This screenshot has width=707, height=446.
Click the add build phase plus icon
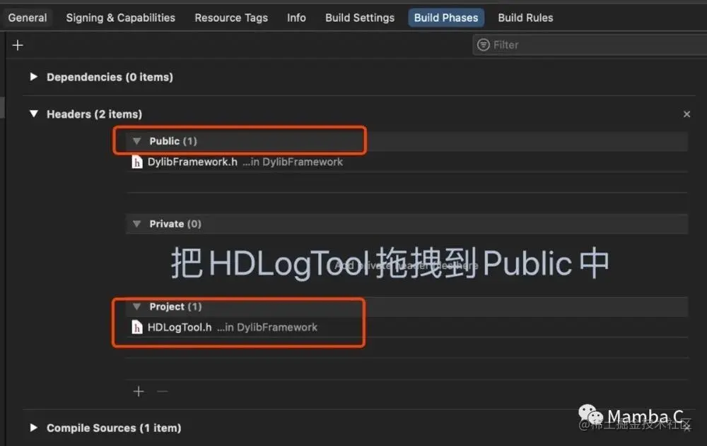[18, 45]
